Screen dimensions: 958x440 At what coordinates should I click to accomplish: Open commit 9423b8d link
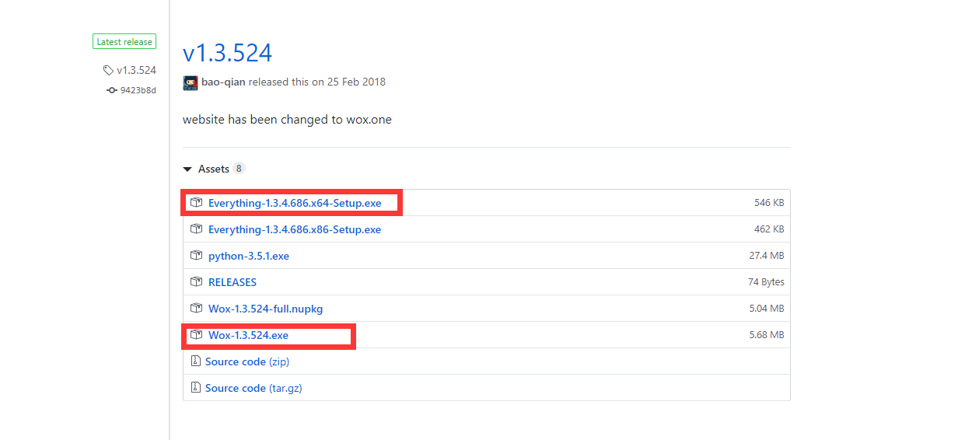(x=138, y=90)
